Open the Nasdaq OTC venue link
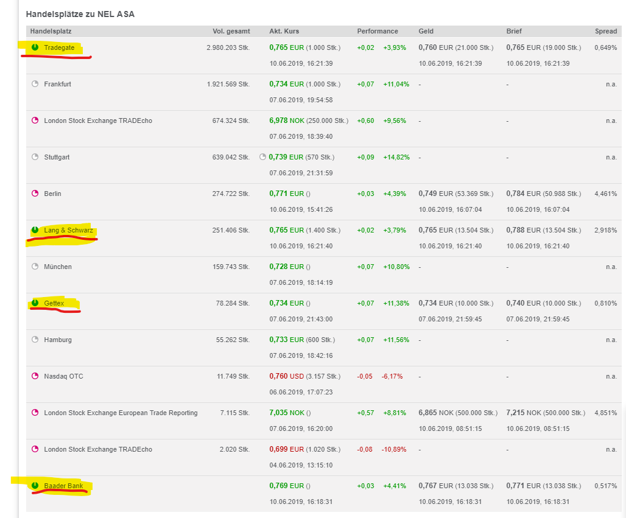Image resolution: width=626 pixels, height=518 pixels. tap(63, 376)
